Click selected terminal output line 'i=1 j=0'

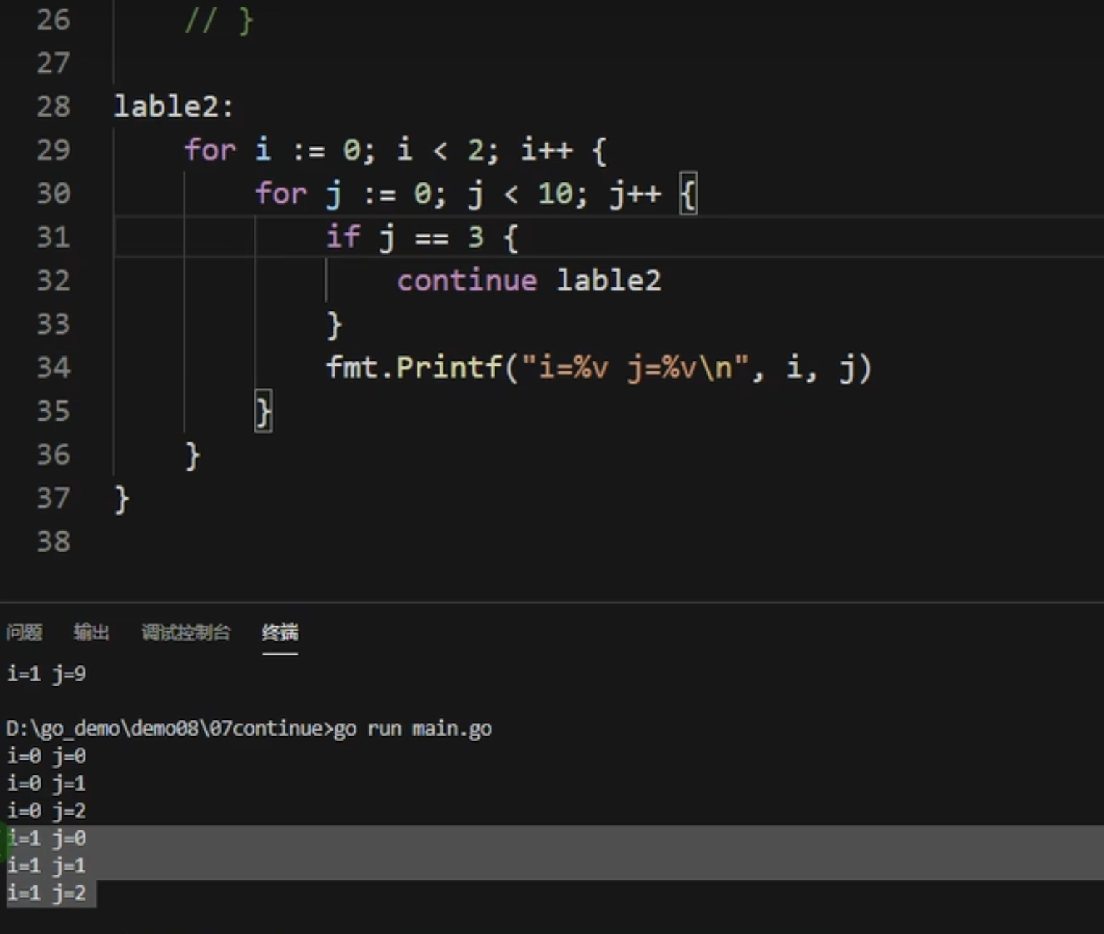click(46, 838)
